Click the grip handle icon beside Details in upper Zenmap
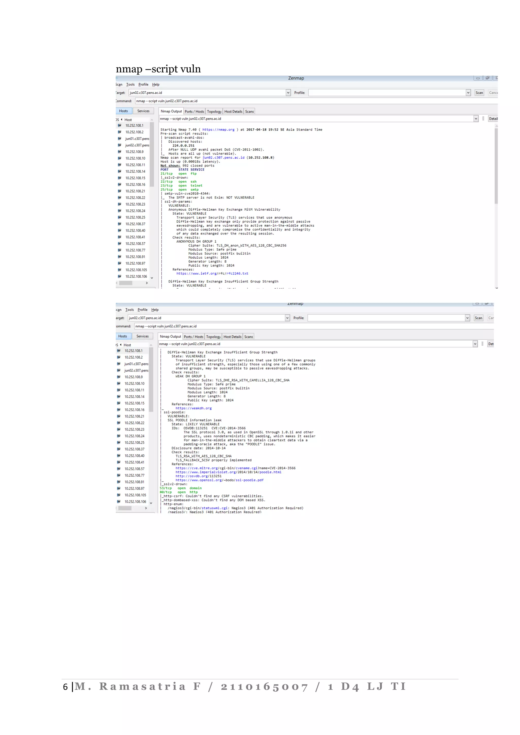This screenshot has height=735, width=520. click(x=483, y=119)
